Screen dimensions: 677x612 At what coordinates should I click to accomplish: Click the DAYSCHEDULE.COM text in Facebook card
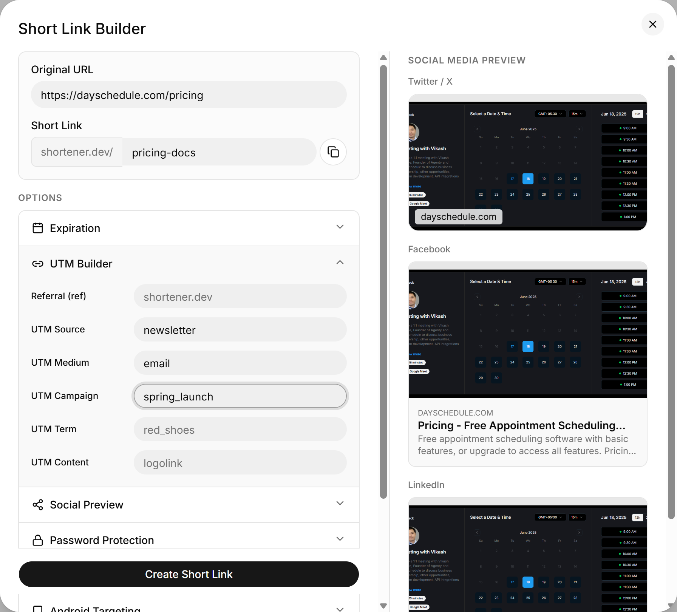point(455,413)
